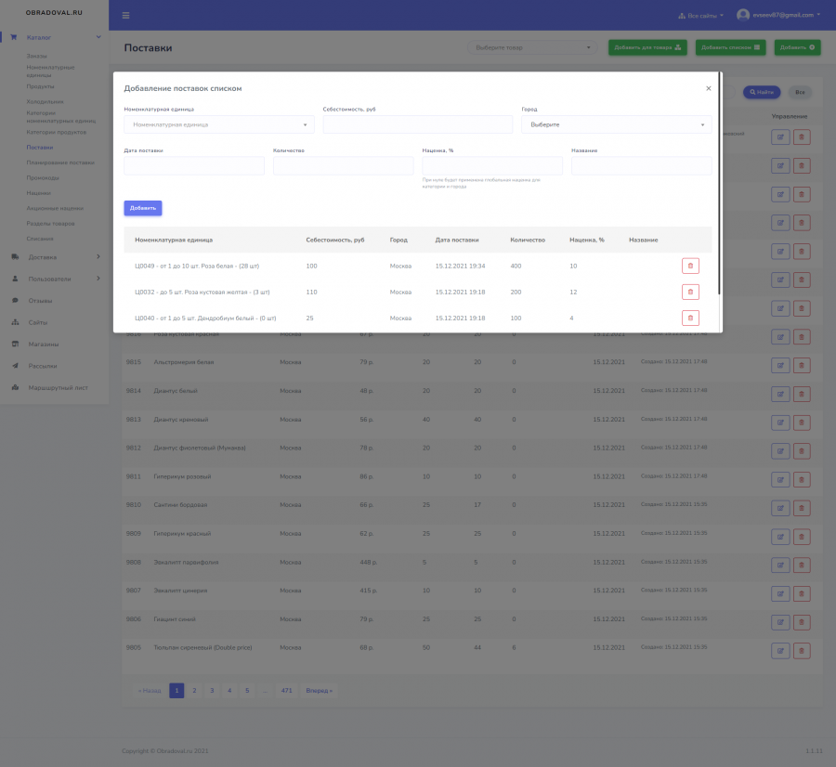Open the Магазины sidebar item

pyautogui.click(x=43, y=344)
